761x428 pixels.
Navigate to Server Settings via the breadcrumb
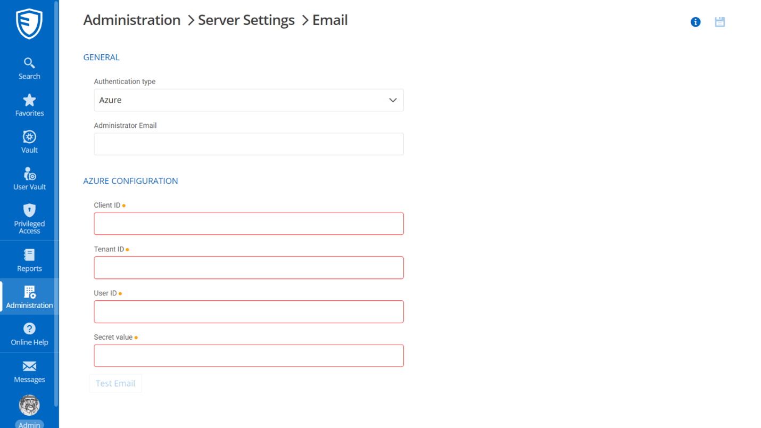pyautogui.click(x=246, y=20)
